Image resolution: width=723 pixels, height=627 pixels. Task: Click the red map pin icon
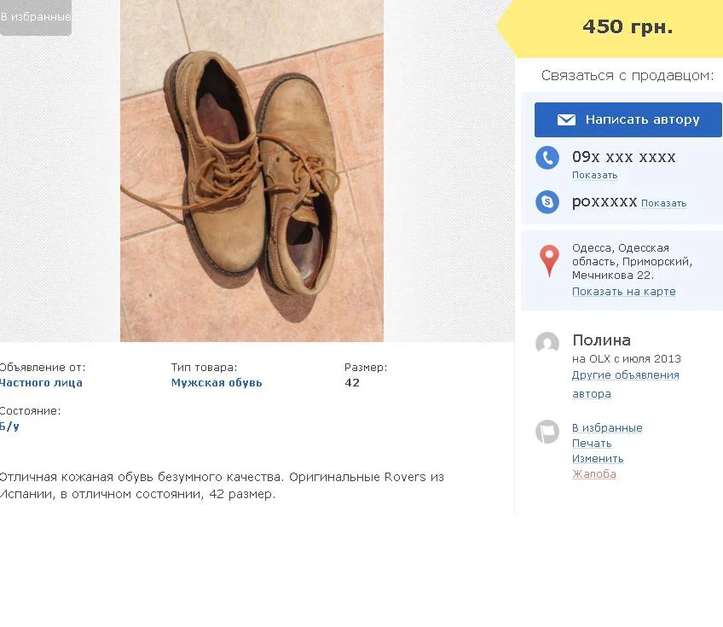point(550,260)
